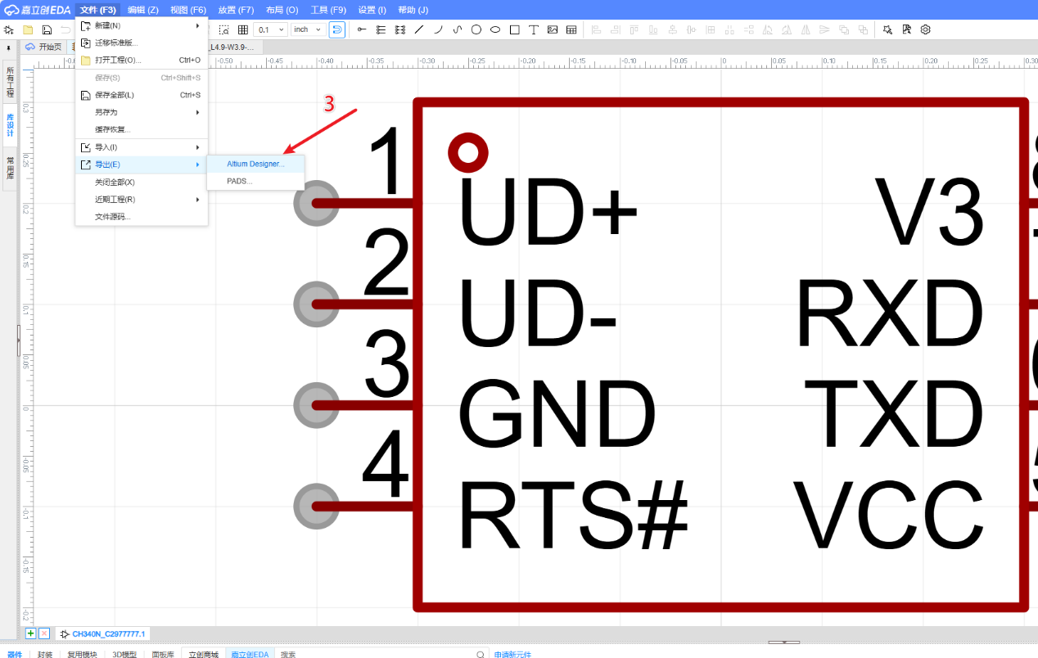Select the arc drawing tool
Viewport: 1038px width, 658px height.
click(438, 29)
